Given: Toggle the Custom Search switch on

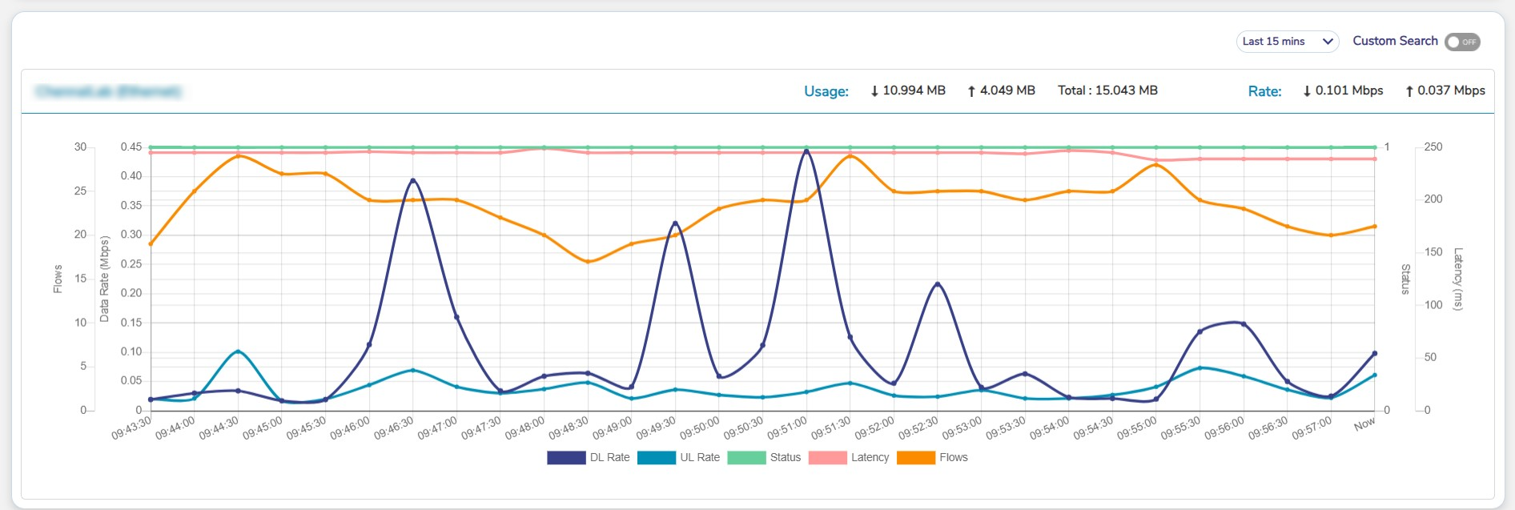Looking at the screenshot, I should [1461, 42].
